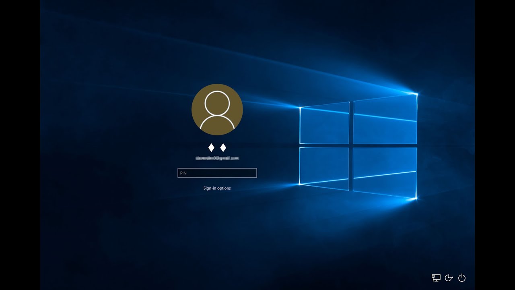This screenshot has width=515, height=290.
Task: Click the black letterbox bar on the left
Action: (x=20, y=145)
